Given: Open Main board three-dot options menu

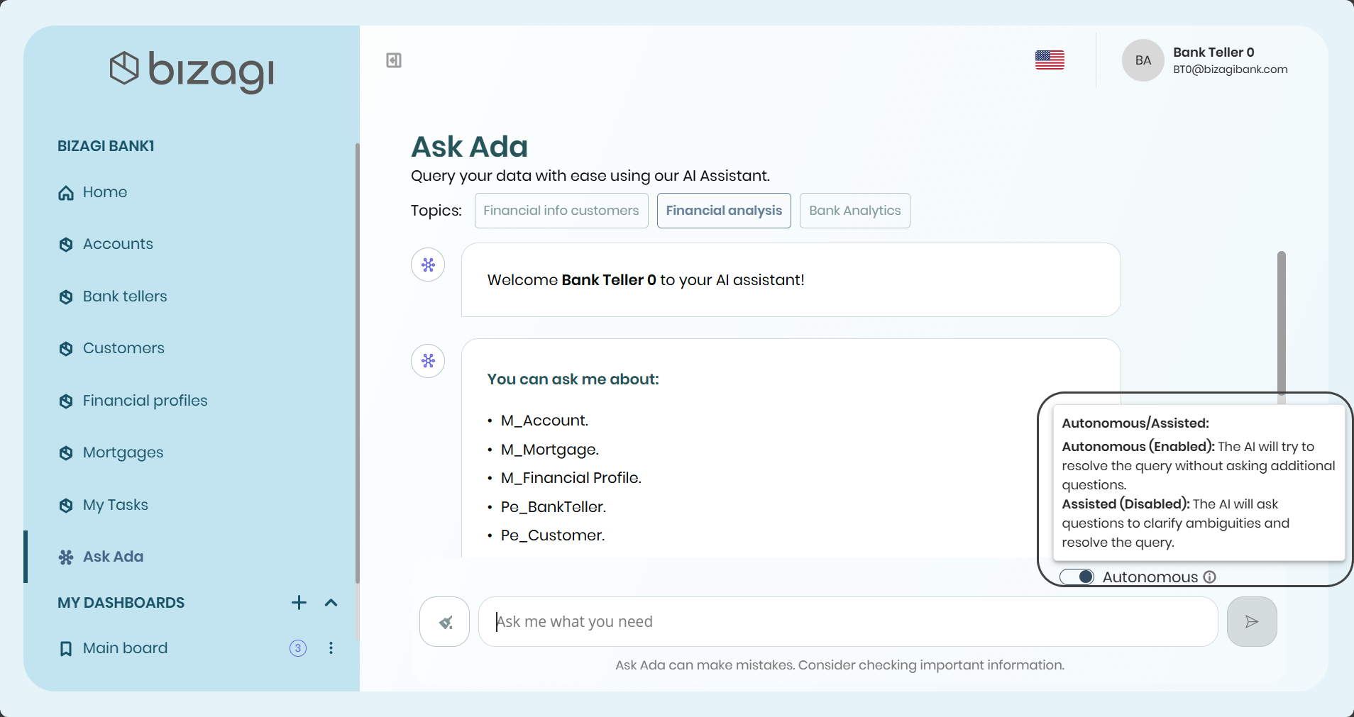Looking at the screenshot, I should tap(331, 648).
